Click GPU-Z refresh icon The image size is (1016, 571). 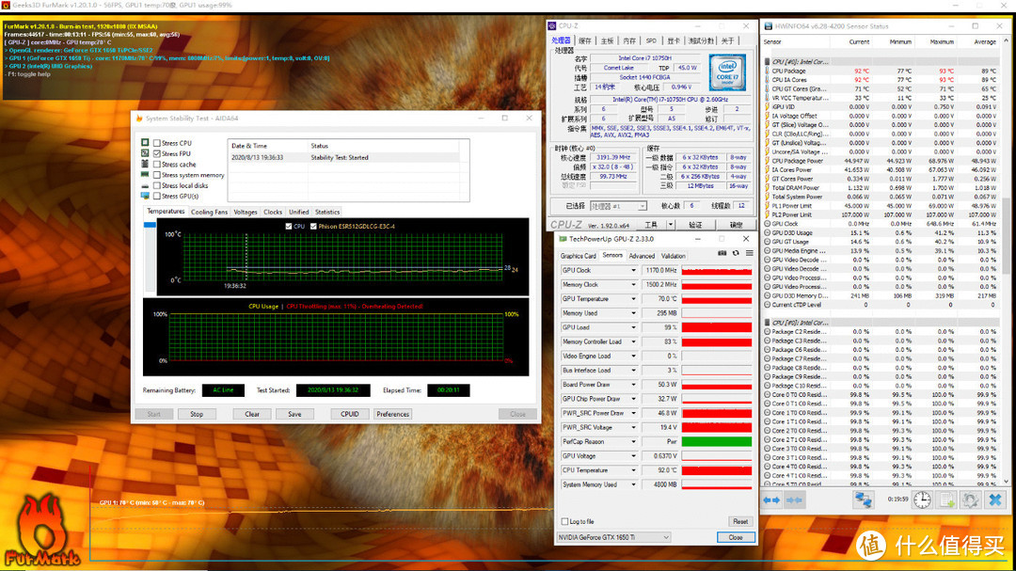736,253
